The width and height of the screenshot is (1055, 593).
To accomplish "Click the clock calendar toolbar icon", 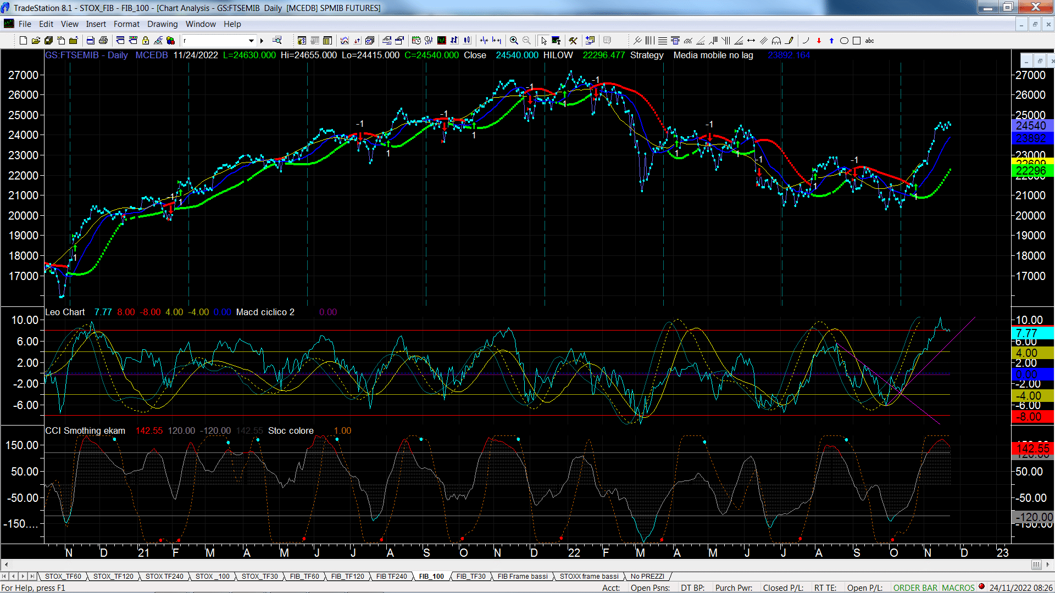I will point(416,41).
